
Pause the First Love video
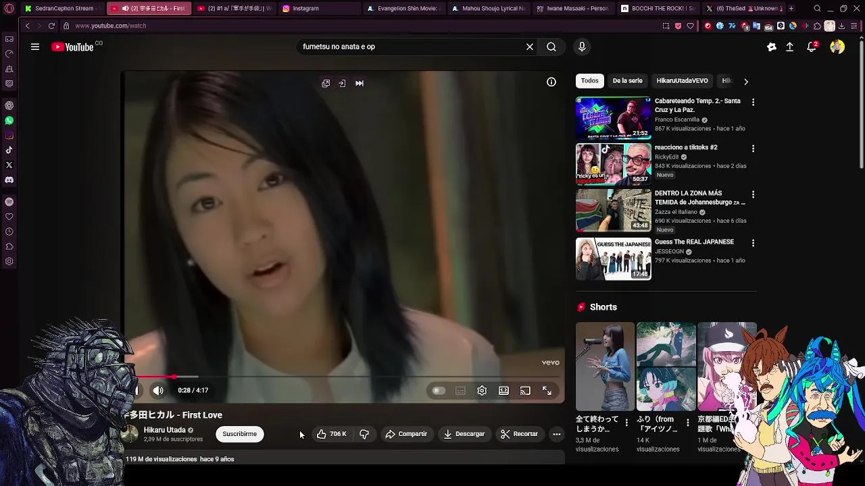136,390
